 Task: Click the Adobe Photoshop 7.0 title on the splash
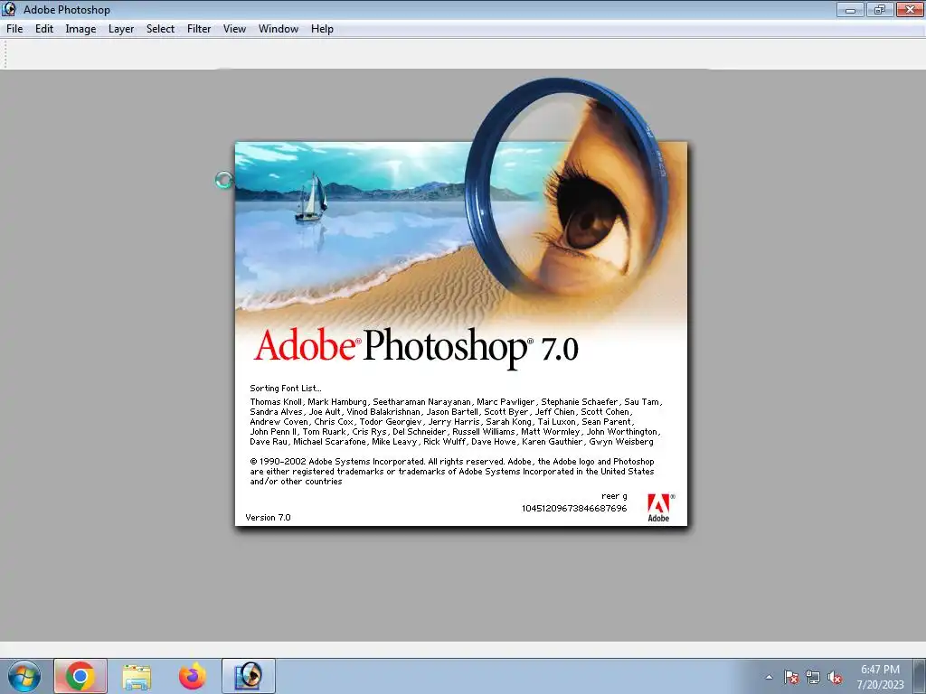coord(416,347)
